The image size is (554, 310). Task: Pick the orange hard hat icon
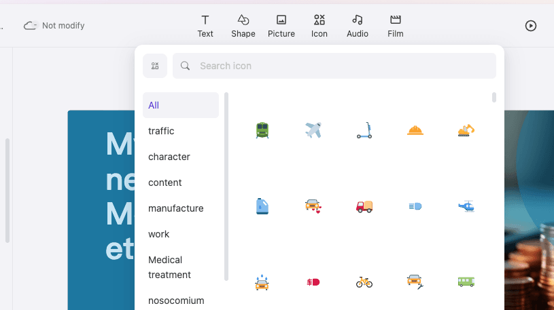click(x=415, y=130)
